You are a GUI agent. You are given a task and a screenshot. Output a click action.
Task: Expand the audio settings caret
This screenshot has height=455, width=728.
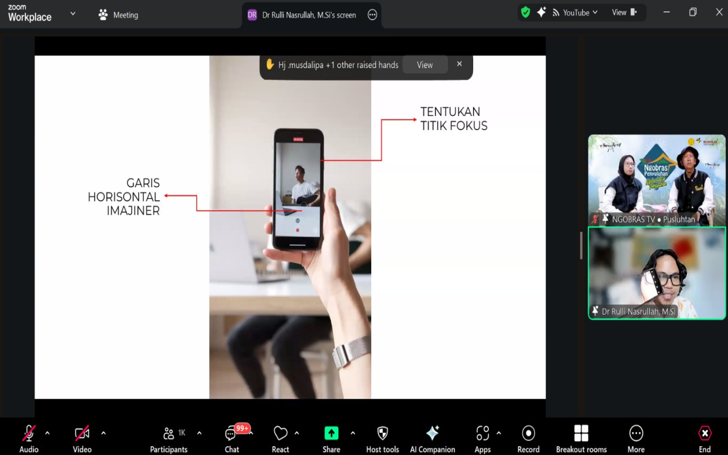47,433
